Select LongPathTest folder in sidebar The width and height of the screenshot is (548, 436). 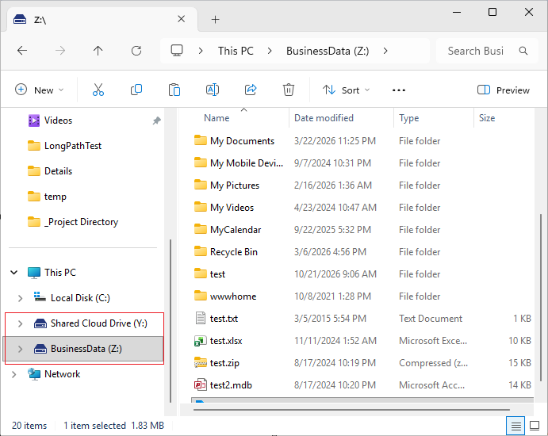click(73, 146)
